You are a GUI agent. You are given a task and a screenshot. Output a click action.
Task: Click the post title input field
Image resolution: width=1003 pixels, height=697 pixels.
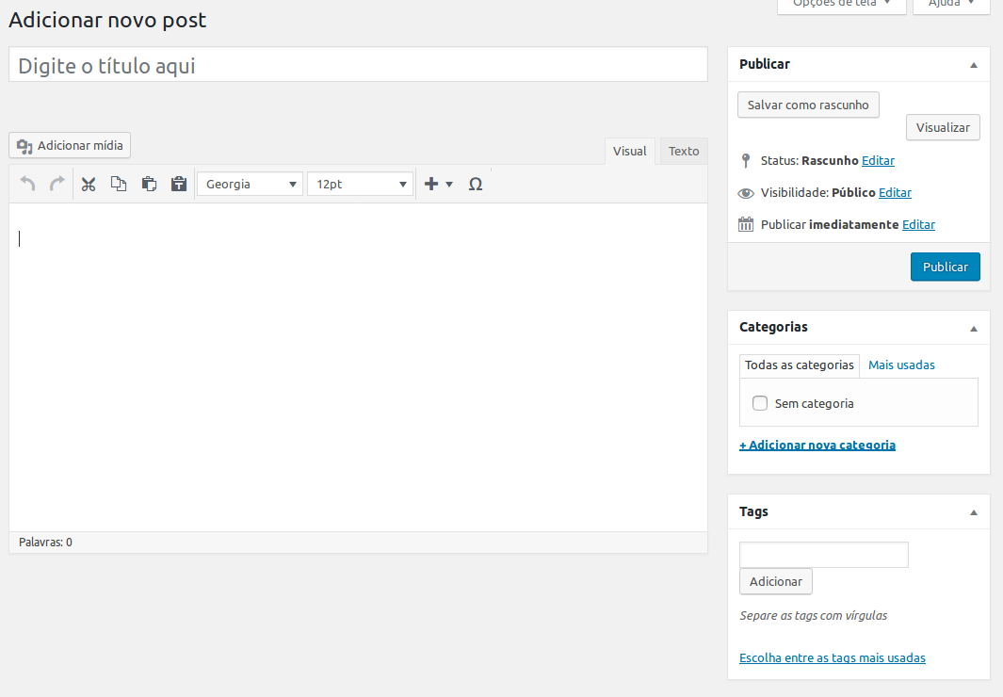pyautogui.click(x=358, y=65)
